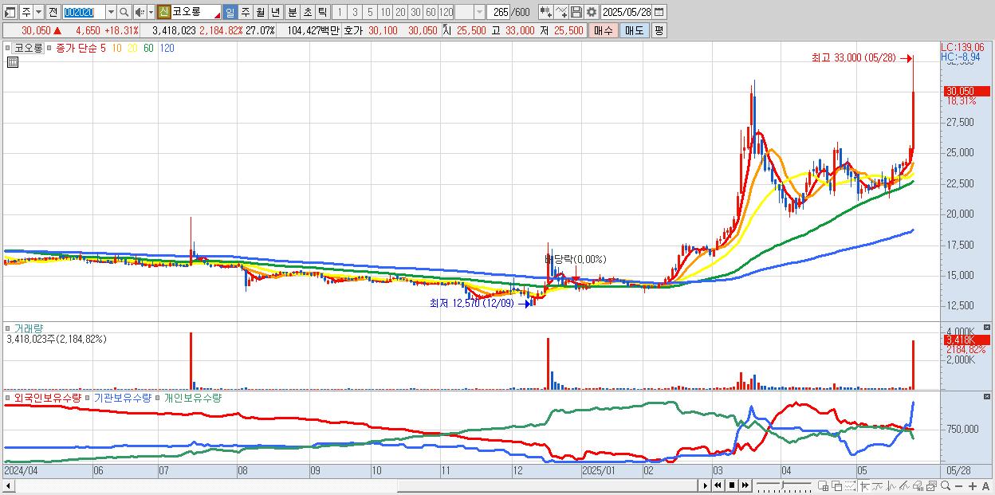
Task: Select the 30 interval button
Action: (x=415, y=12)
